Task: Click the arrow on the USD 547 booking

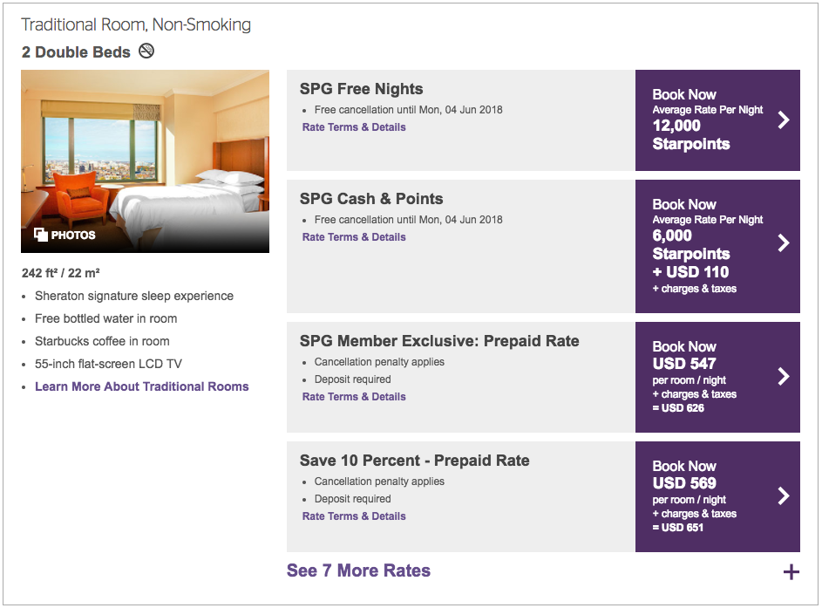Action: [783, 376]
